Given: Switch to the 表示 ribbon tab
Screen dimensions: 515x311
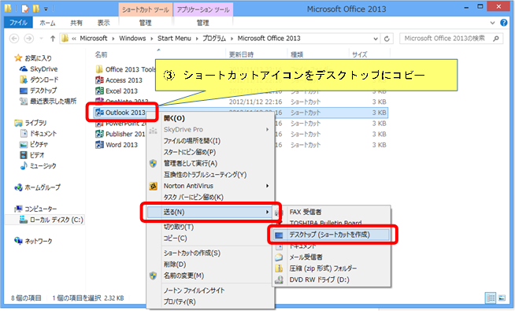Looking at the screenshot, I should coord(103,23).
